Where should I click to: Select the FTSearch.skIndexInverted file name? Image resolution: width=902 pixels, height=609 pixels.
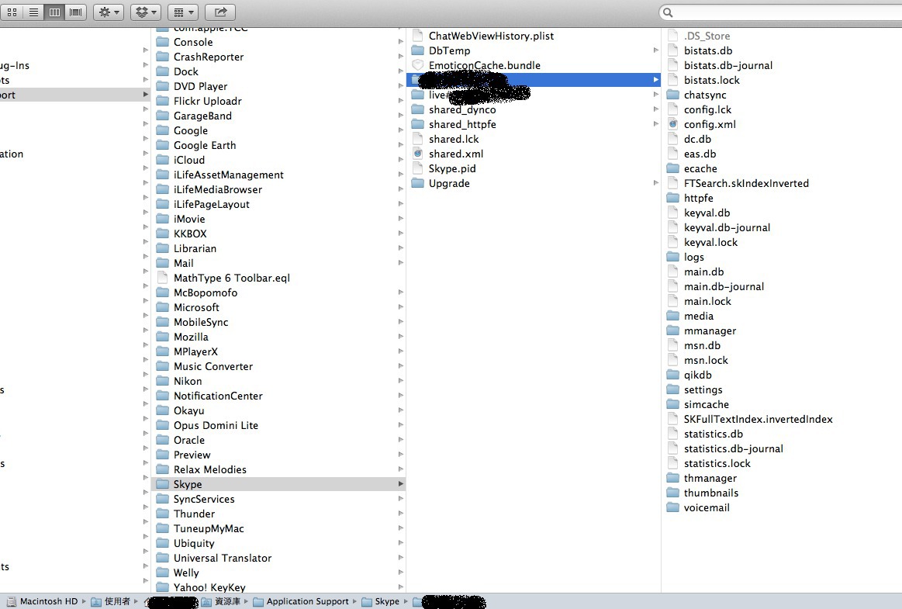click(746, 183)
